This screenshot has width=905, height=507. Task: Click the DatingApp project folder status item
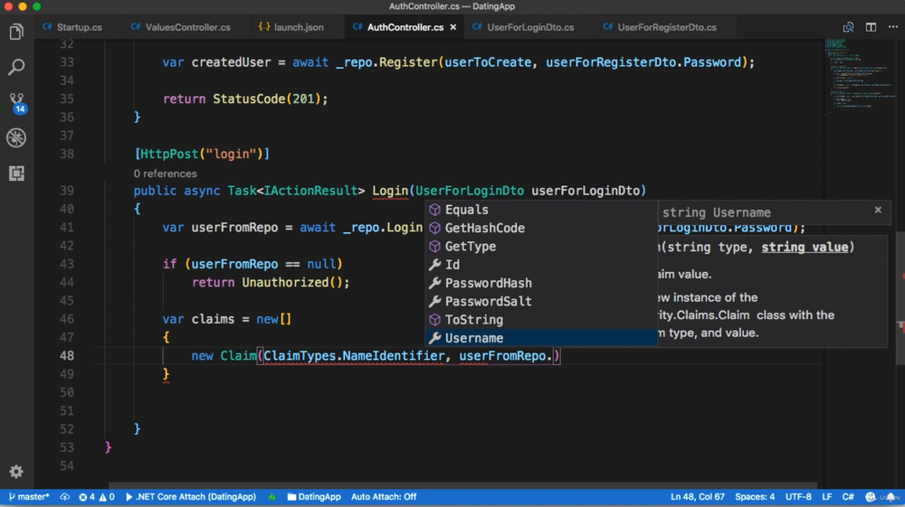coord(314,497)
